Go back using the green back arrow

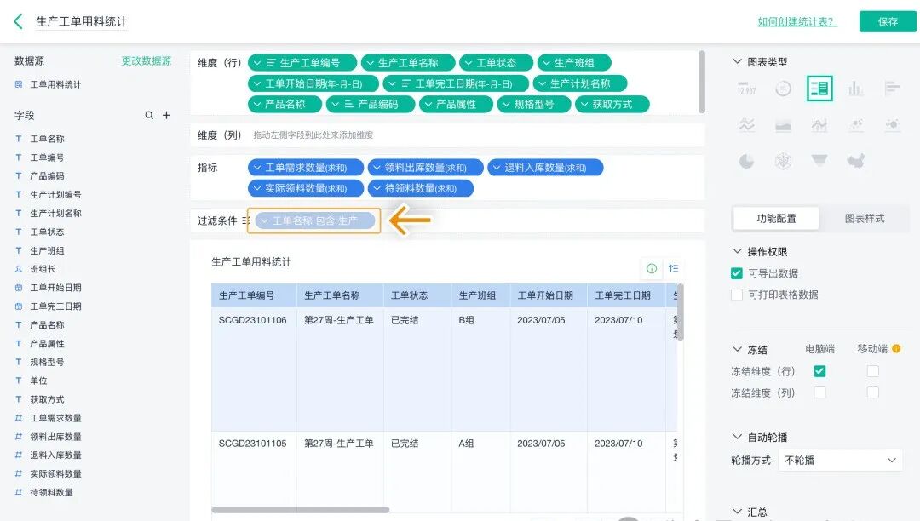(18, 21)
